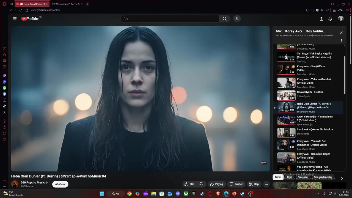352x198 pixels.
Task: Open the account avatar menu
Action: 341,19
